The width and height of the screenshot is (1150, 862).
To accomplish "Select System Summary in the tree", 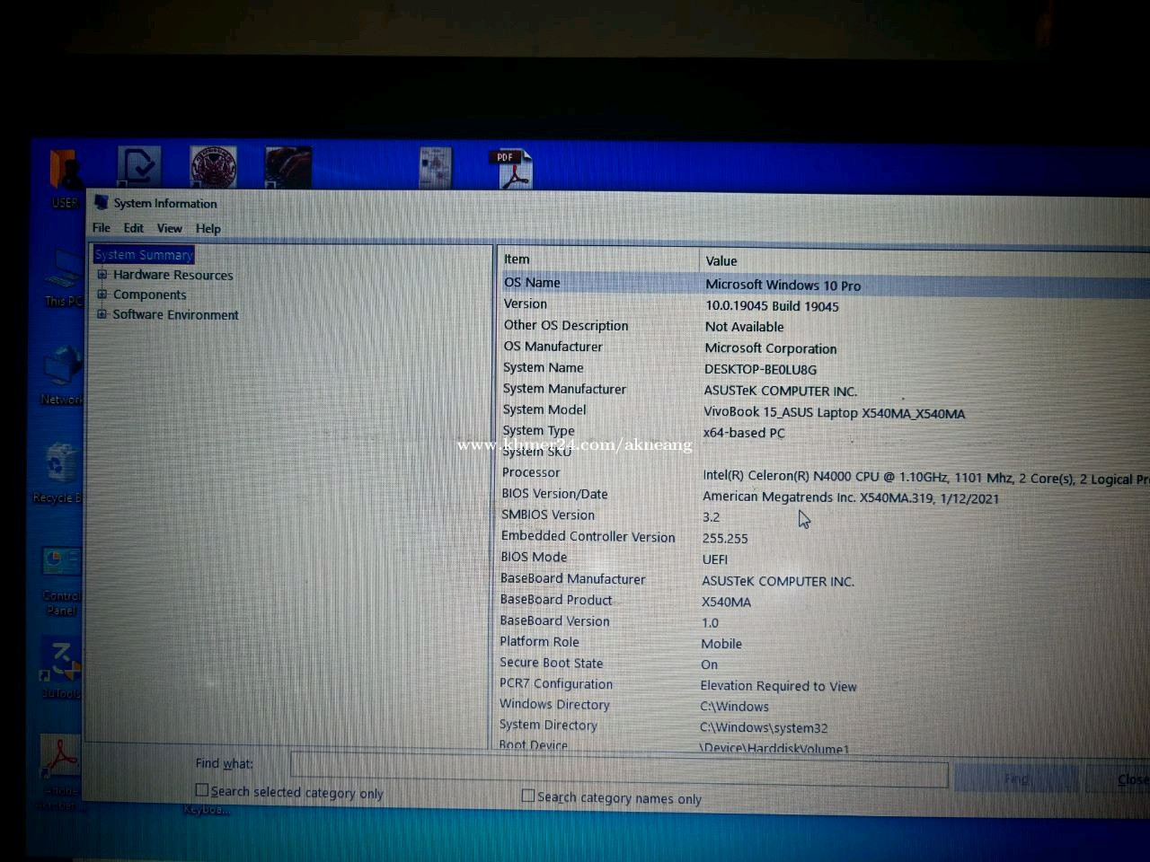I will [144, 255].
